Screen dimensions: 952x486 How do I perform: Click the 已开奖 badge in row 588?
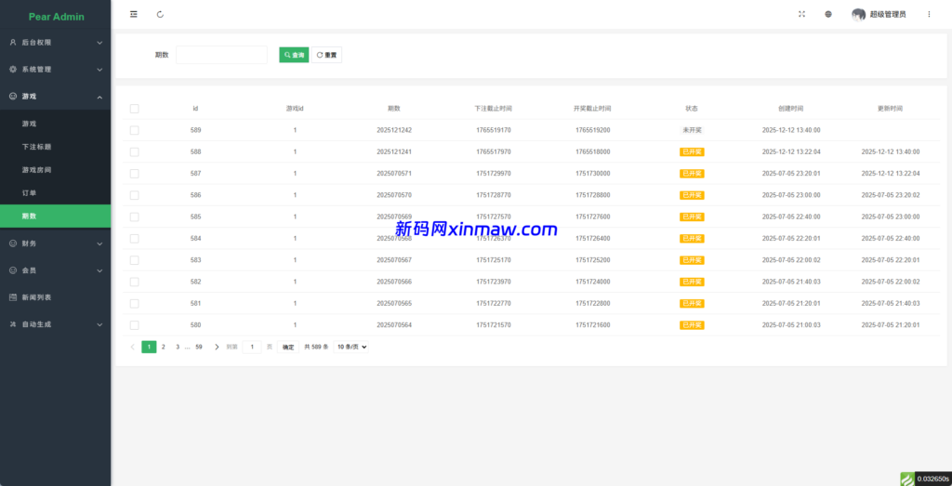pyautogui.click(x=692, y=151)
